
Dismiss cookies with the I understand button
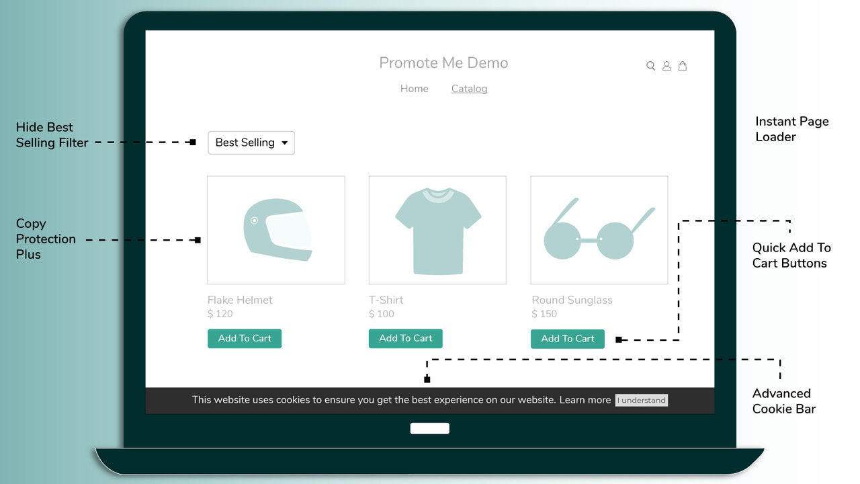(641, 400)
